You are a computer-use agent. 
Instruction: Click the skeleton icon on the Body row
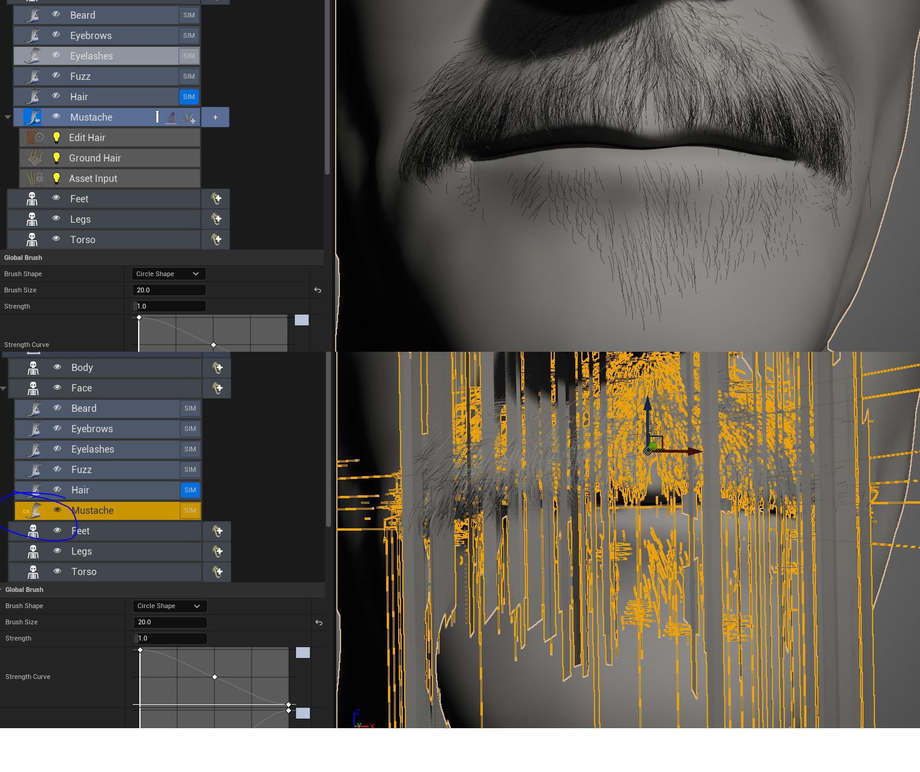tap(33, 368)
